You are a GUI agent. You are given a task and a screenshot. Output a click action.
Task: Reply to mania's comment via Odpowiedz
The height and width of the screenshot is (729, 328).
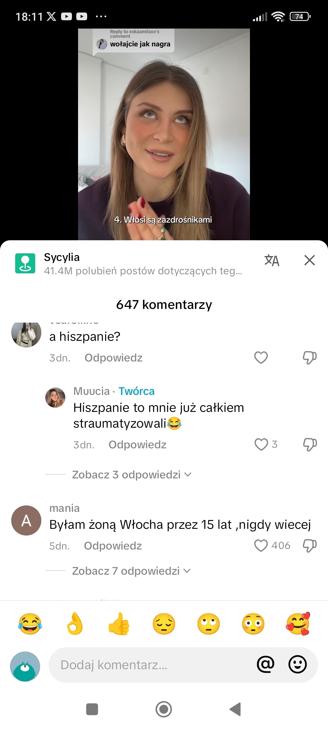click(113, 546)
